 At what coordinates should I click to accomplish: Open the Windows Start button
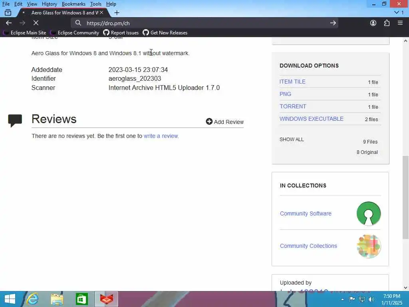[10, 299]
